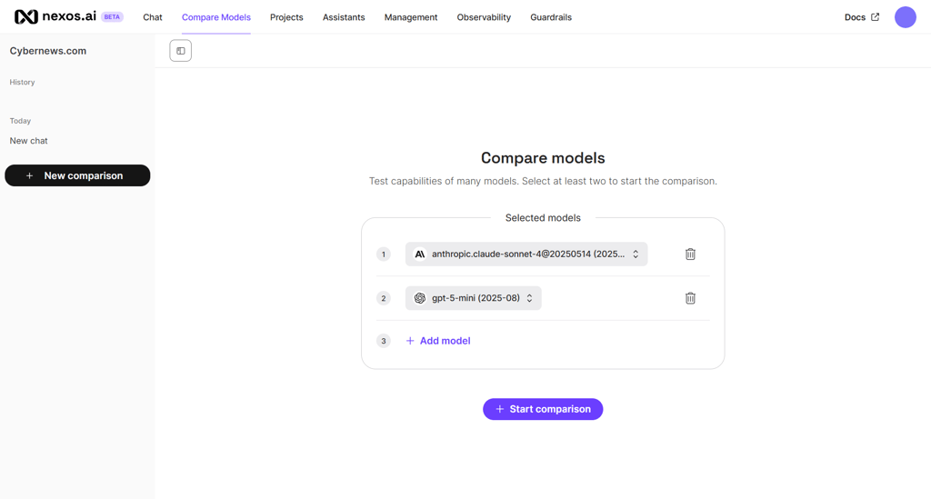The image size is (931, 499).
Task: Click the external link icon beside Docs
Action: click(x=875, y=17)
